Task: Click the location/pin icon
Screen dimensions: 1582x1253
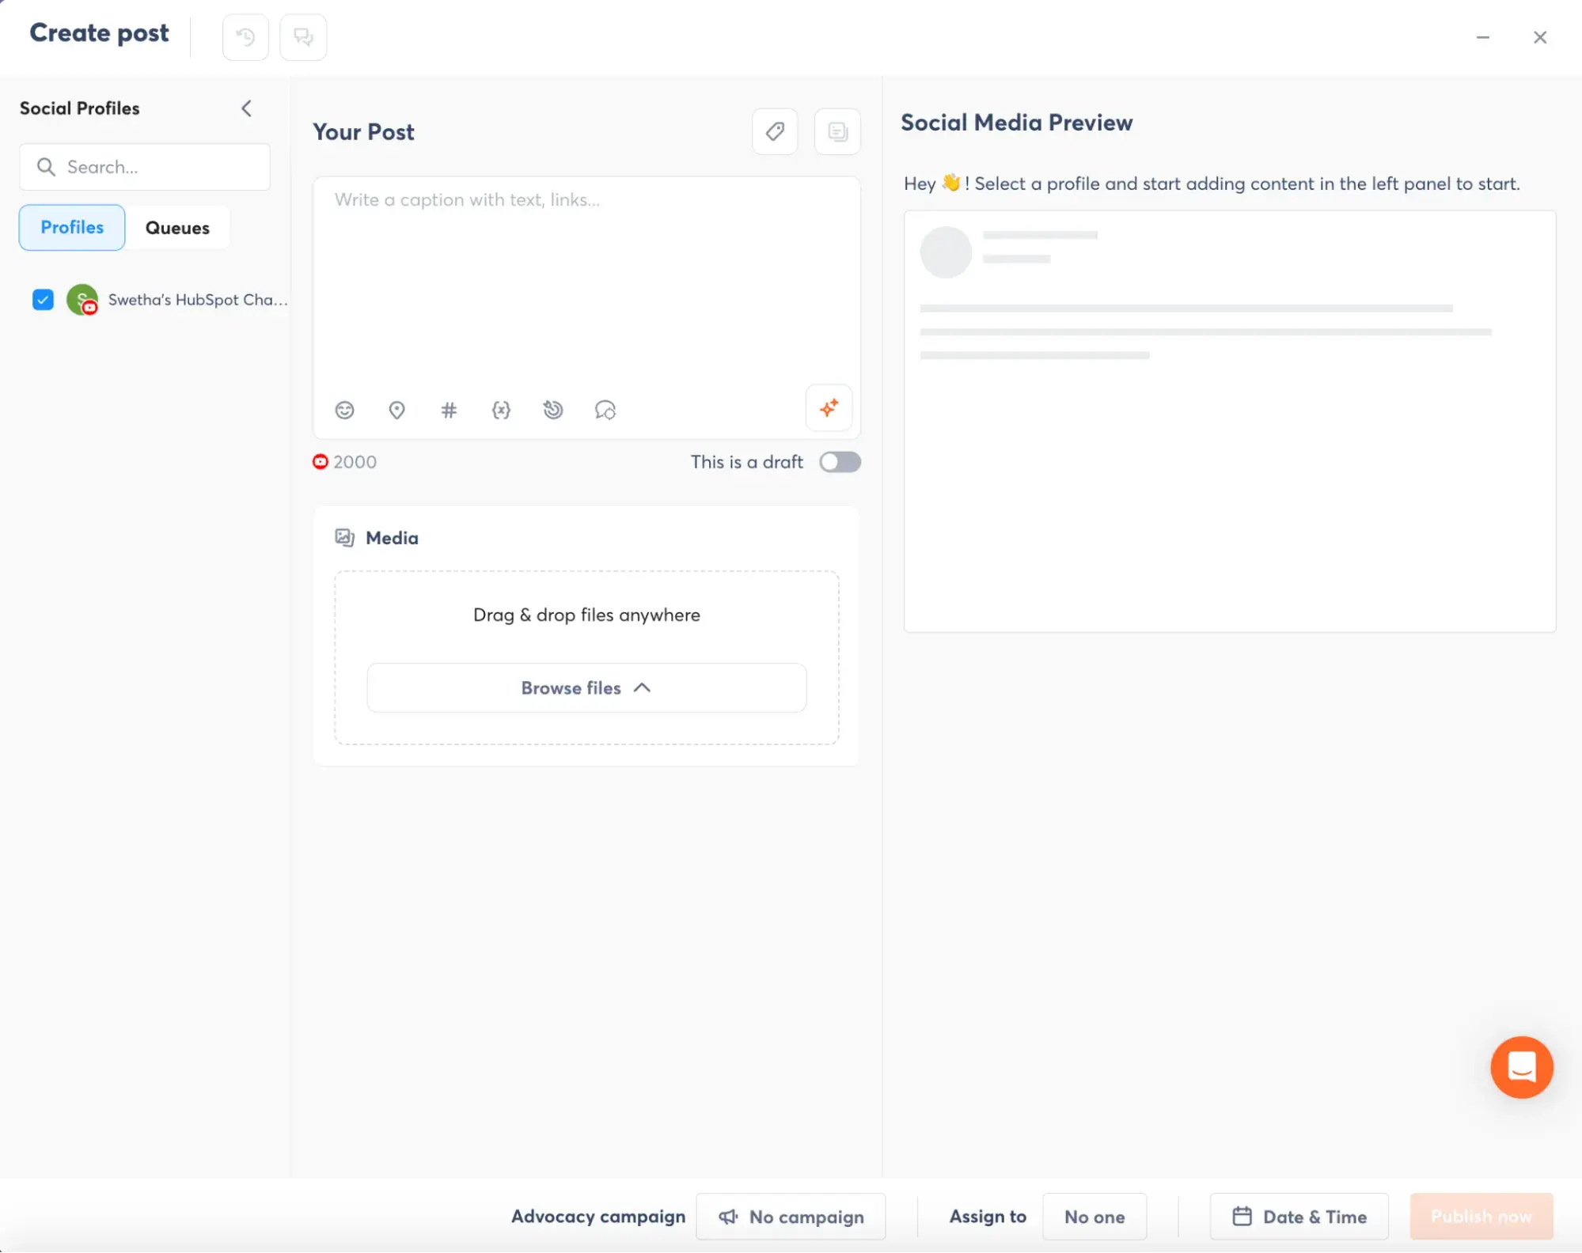Action: point(396,410)
